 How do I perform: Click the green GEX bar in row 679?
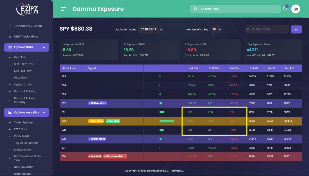click(x=161, y=130)
